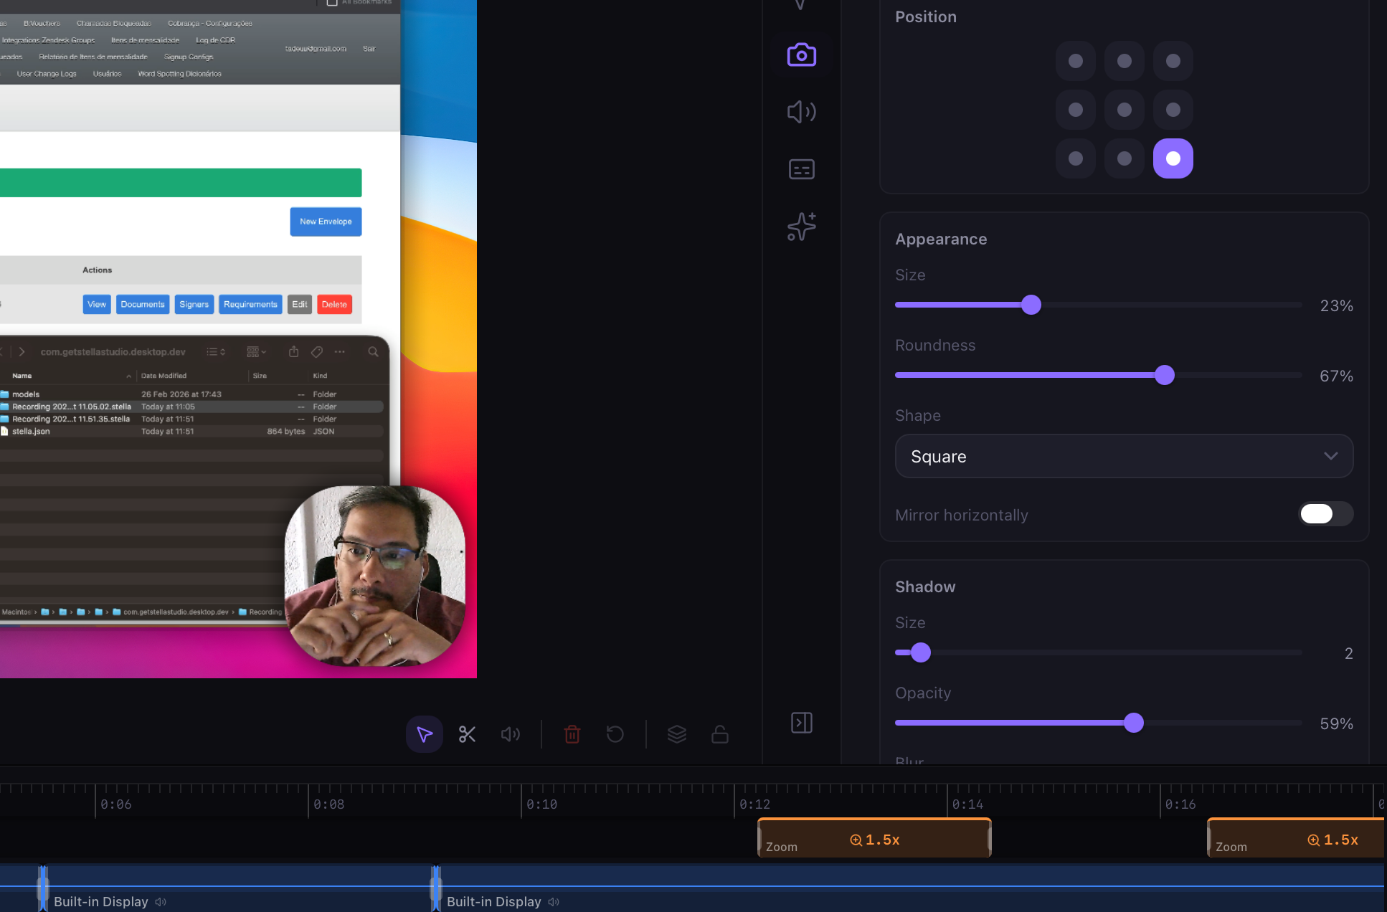Click the red Delete action button

tap(334, 304)
